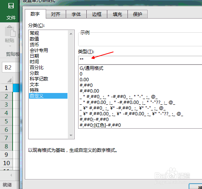This screenshot has width=202, height=189.
Task: Select 日期 category
Action: [48, 56]
